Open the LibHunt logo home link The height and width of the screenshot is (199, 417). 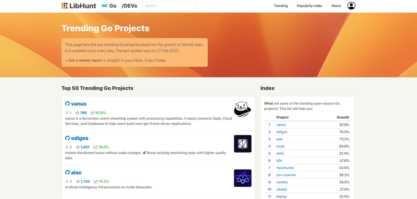79,6
